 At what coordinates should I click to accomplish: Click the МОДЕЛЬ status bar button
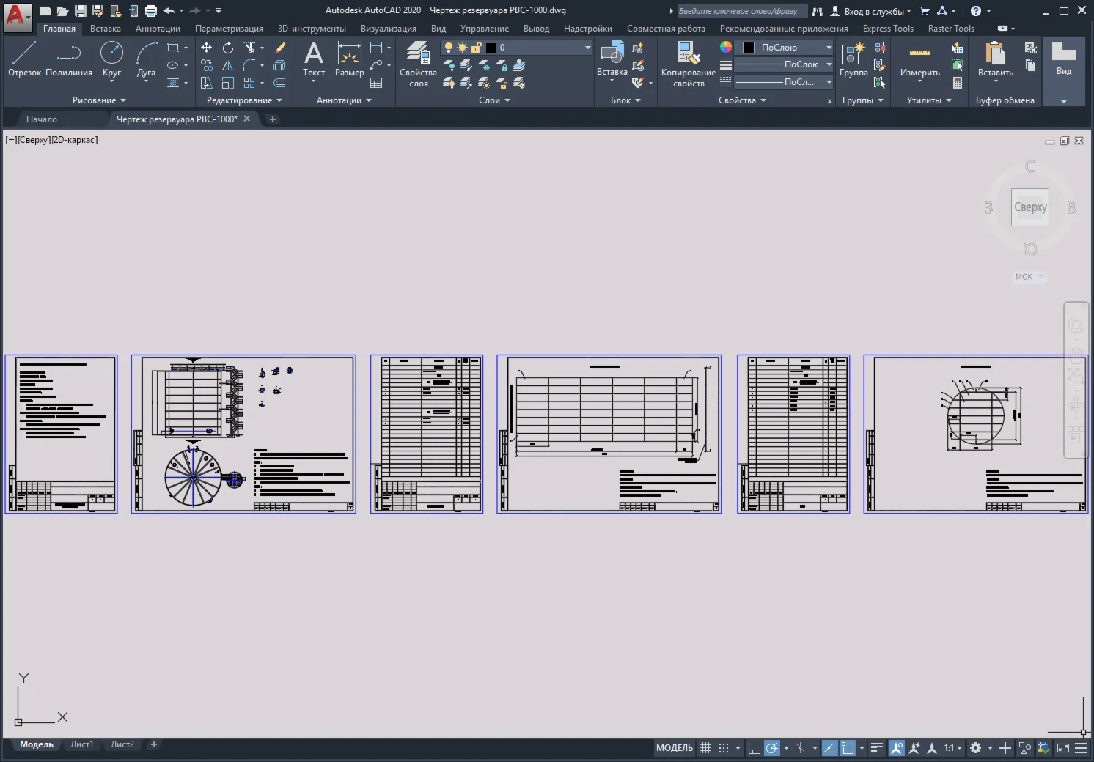point(675,748)
